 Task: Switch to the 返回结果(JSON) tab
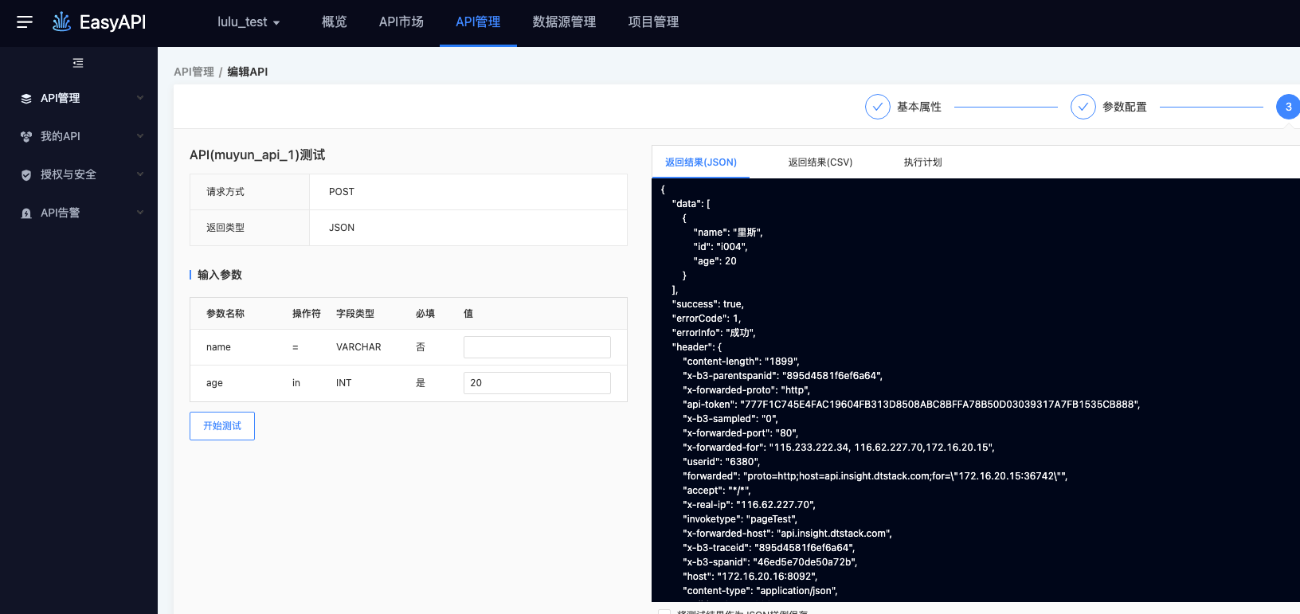coord(701,162)
